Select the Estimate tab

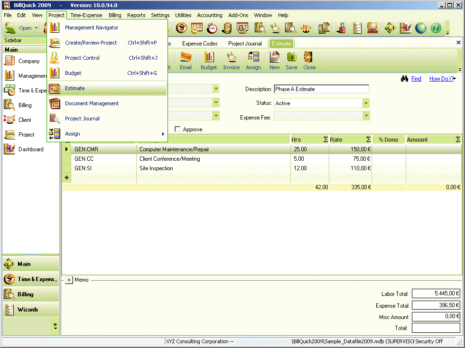[x=281, y=44]
